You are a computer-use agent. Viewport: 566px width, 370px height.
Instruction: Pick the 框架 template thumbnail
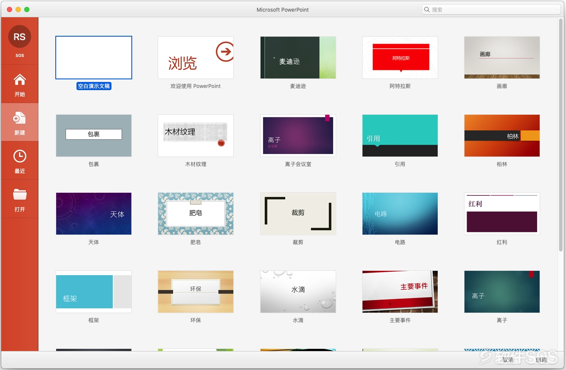pyautogui.click(x=94, y=292)
